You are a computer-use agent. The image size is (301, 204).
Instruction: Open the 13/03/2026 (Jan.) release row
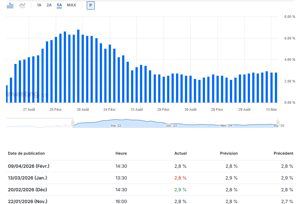[x=27, y=178]
